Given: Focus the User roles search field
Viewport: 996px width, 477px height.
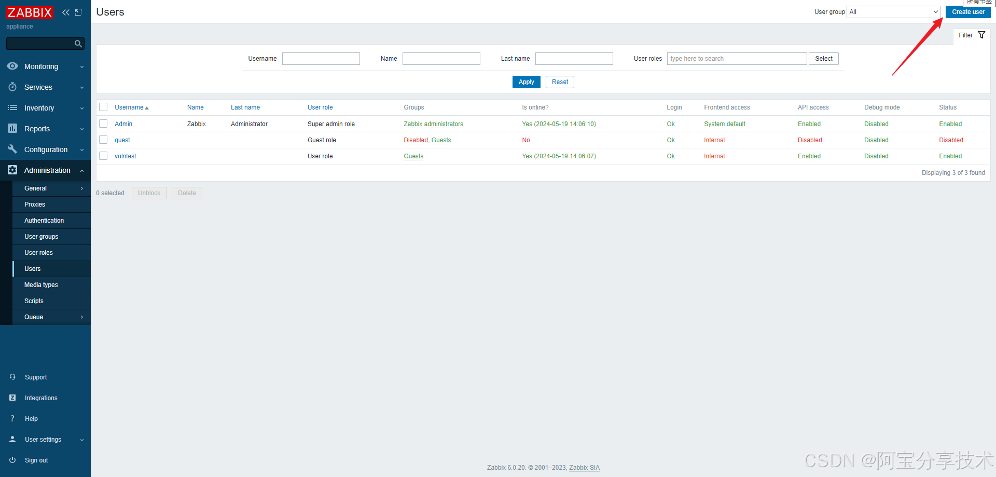Looking at the screenshot, I should click(737, 59).
